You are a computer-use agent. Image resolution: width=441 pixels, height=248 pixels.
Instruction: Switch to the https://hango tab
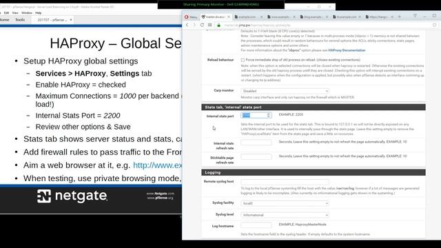(x=378, y=17)
